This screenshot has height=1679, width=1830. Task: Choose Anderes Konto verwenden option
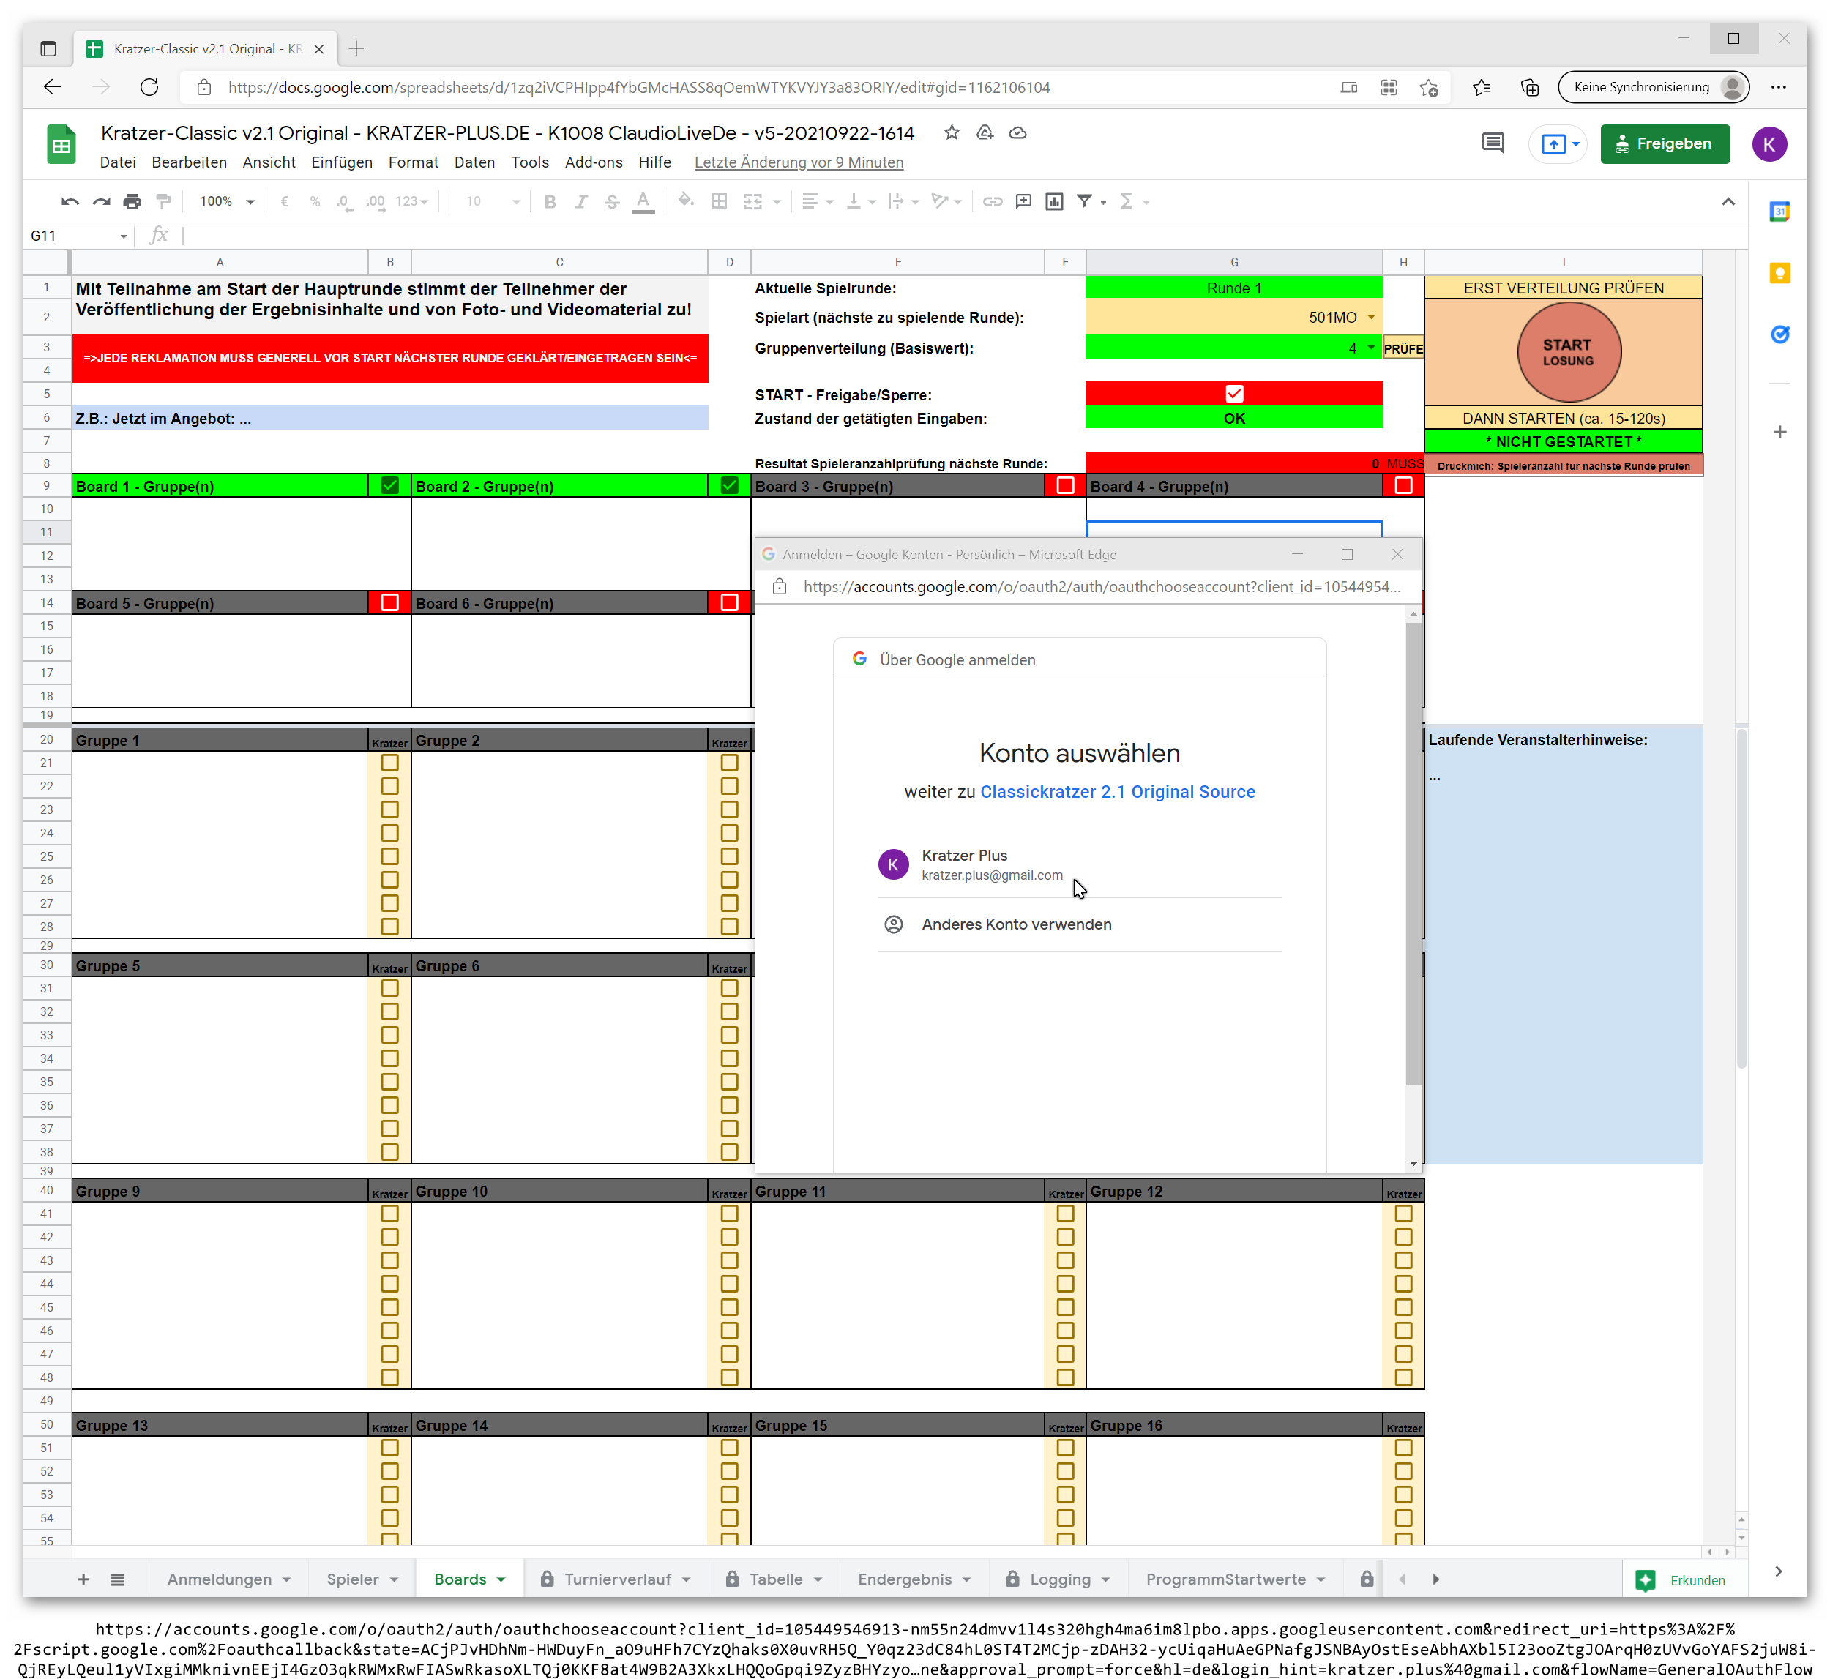(x=1016, y=924)
